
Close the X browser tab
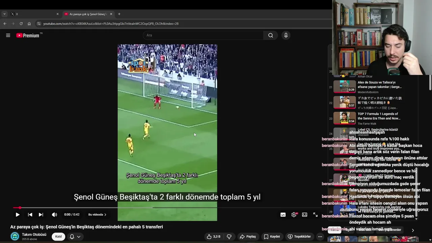click(57, 14)
